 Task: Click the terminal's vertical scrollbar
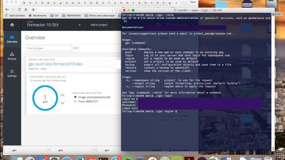[x=273, y=82]
